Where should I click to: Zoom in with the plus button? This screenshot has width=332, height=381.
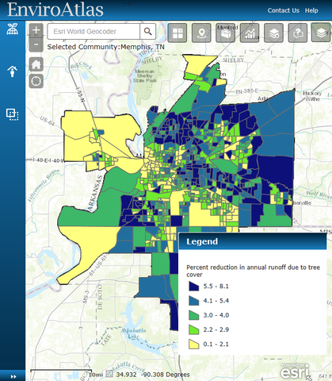click(36, 30)
